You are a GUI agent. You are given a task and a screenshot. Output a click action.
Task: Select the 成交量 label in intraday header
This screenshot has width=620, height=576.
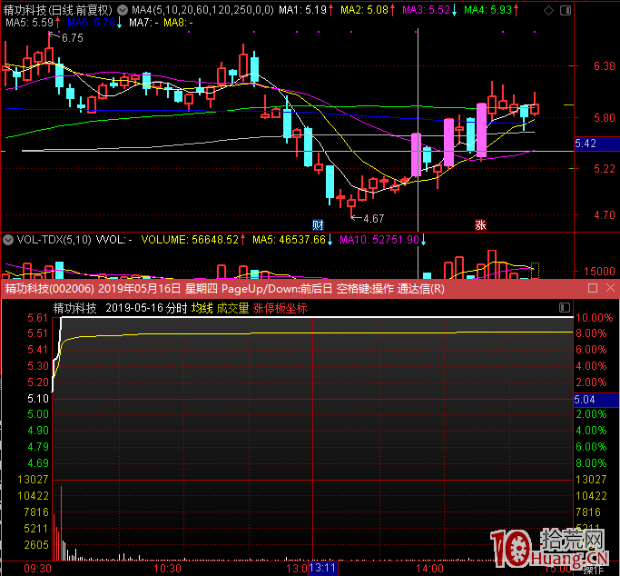pos(232,308)
